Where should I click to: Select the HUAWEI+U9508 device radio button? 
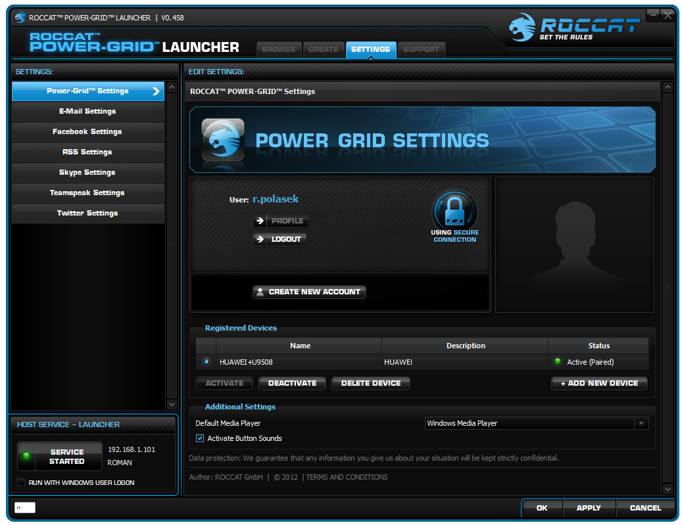[x=206, y=361]
